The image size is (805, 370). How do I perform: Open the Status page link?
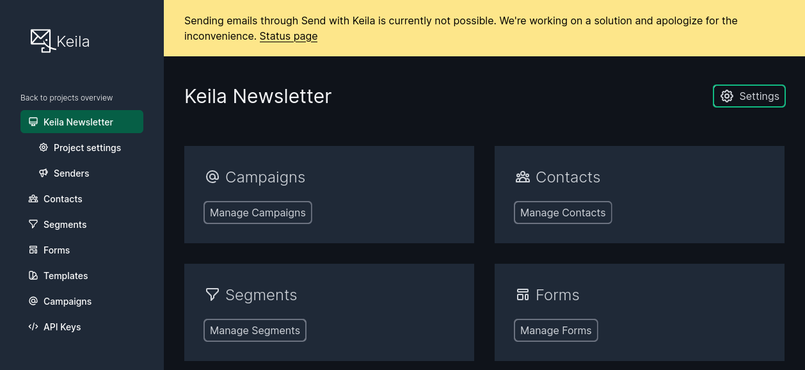click(x=289, y=36)
